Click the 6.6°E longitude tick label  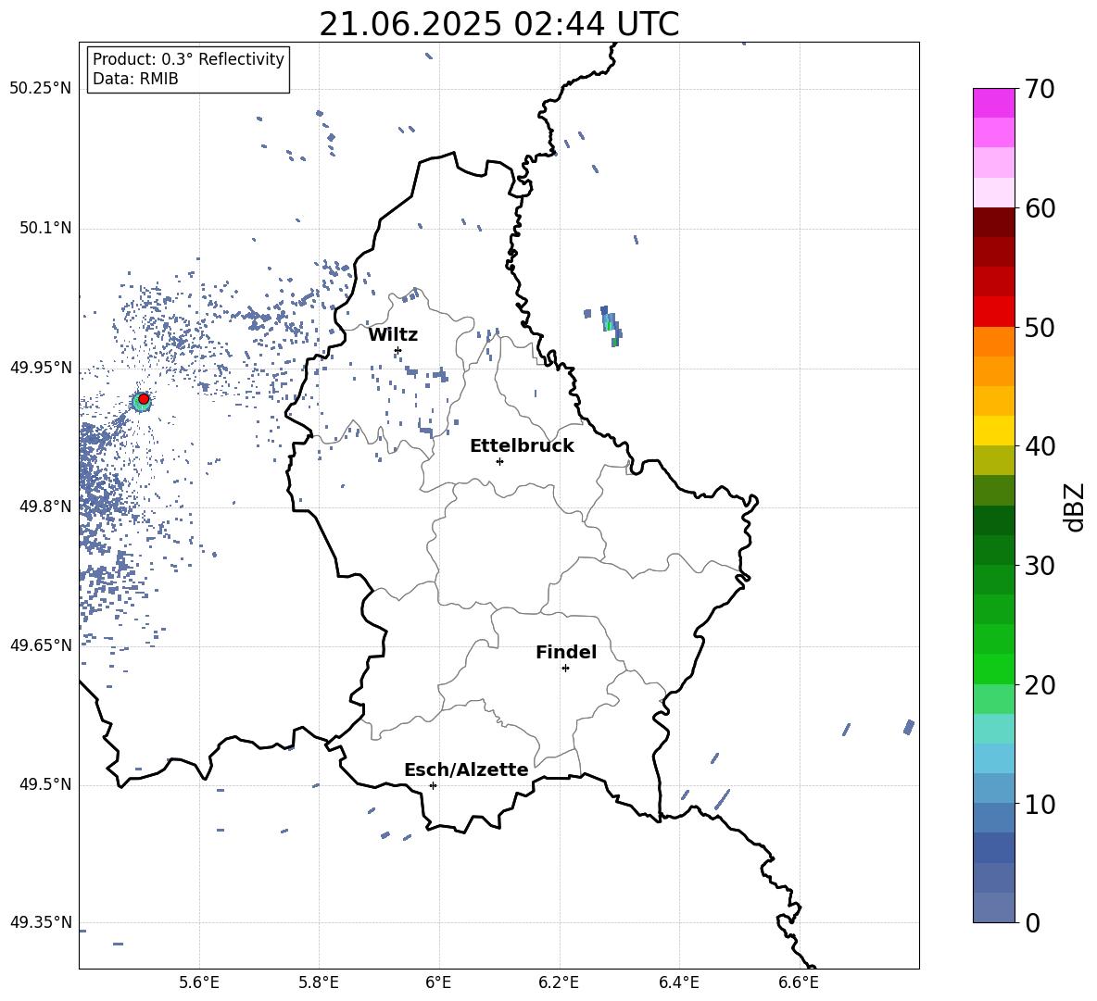tap(799, 982)
